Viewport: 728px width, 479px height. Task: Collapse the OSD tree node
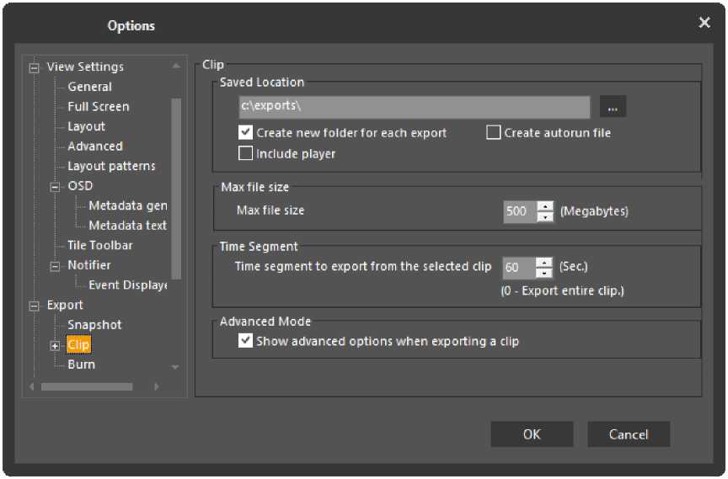(x=56, y=186)
